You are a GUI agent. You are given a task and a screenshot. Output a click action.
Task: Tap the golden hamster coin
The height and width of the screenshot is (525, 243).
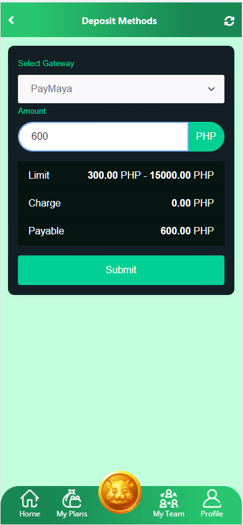click(x=120, y=492)
